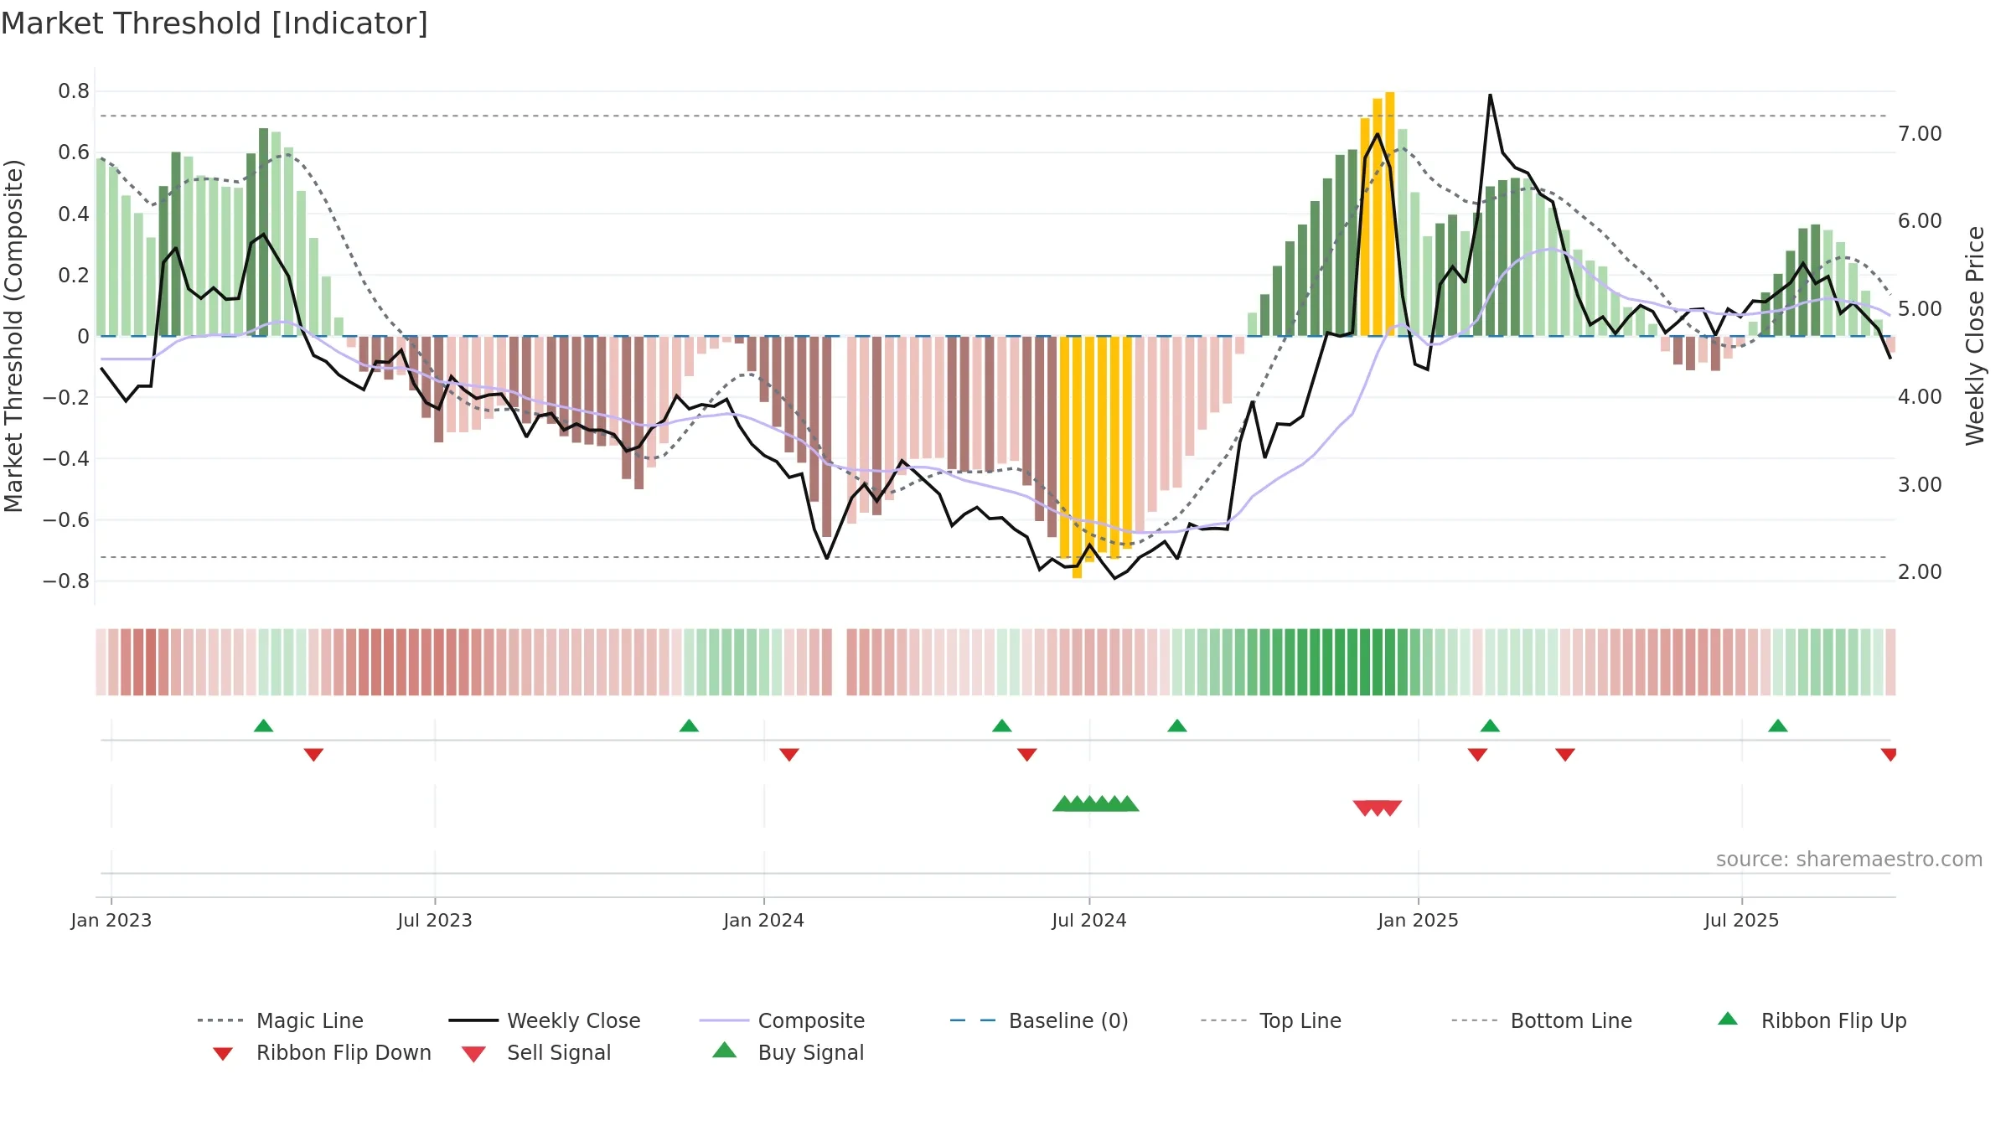Click the Weekly Close Price axis title

(1975, 335)
